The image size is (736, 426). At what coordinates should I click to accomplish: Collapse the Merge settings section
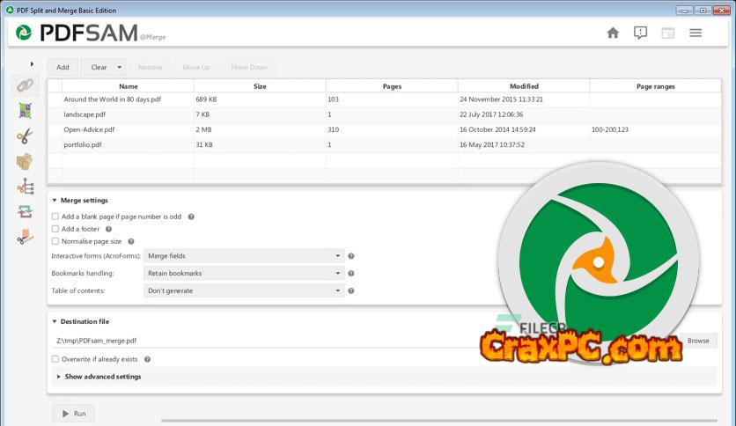pos(55,201)
